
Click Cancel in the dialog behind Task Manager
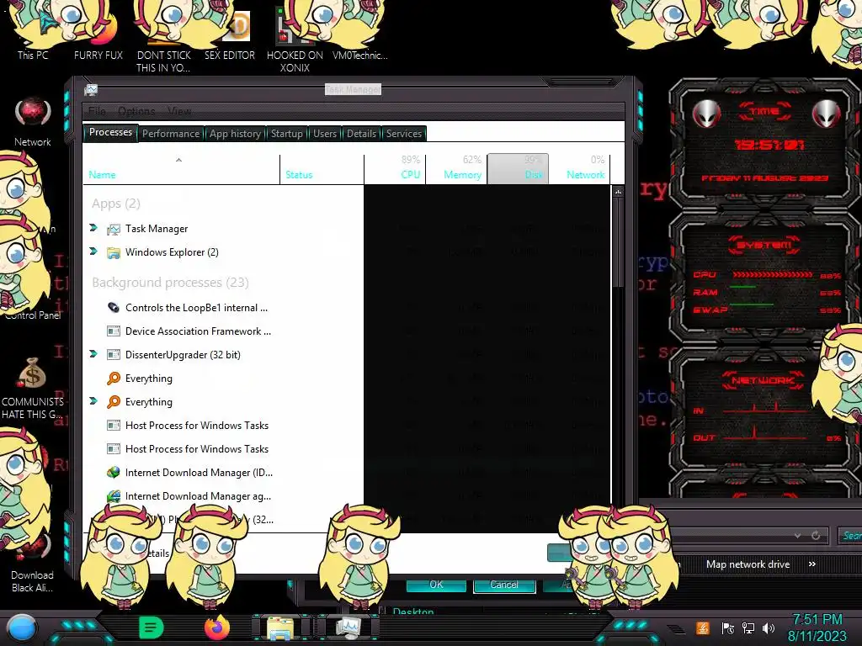click(x=504, y=585)
